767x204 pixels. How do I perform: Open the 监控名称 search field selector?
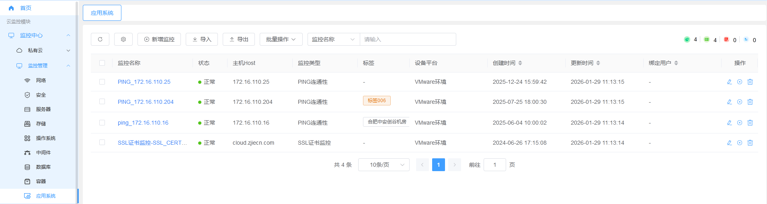tap(334, 39)
